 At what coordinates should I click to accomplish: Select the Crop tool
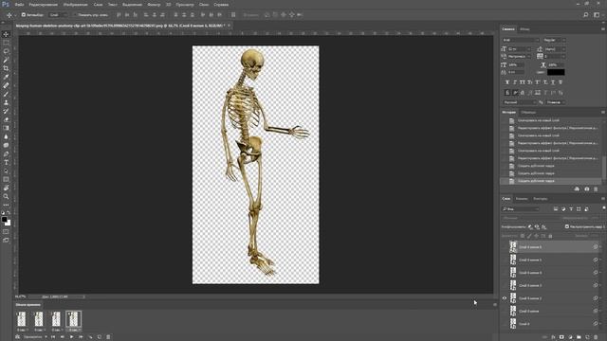click(6, 68)
